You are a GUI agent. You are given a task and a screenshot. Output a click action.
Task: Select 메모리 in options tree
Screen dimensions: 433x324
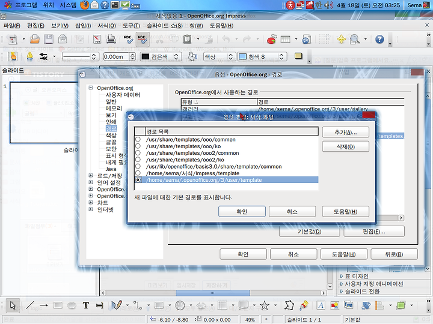114,108
